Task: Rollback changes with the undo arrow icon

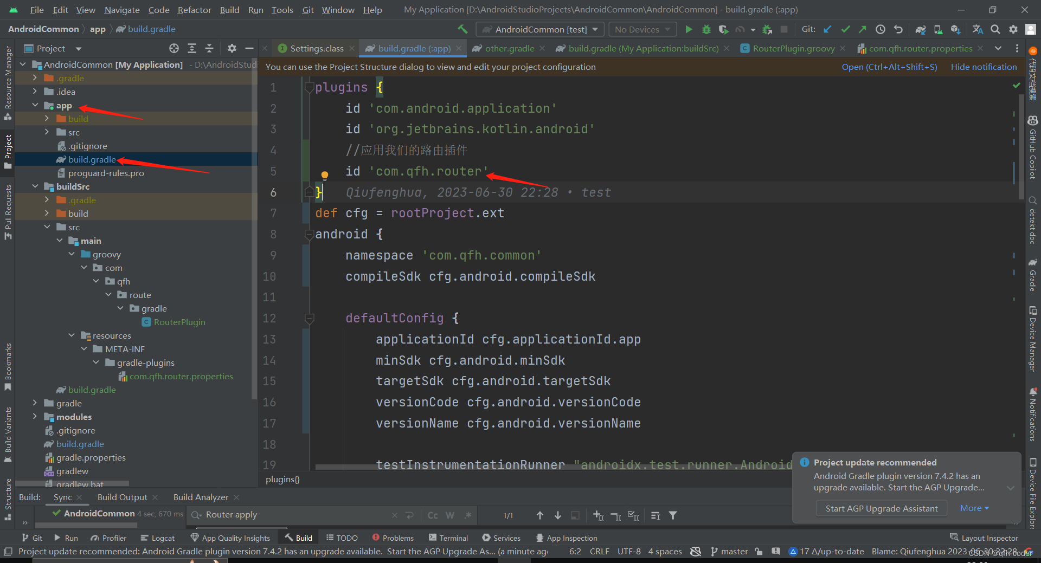Action: coord(898,29)
